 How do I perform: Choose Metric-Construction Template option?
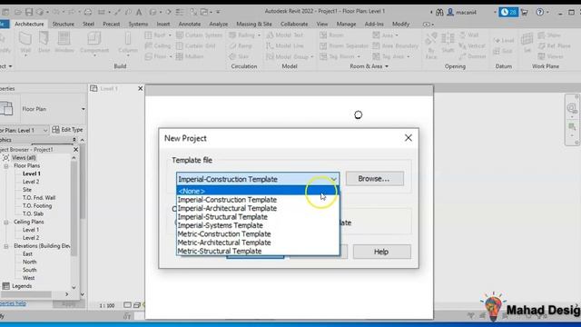[258, 234]
